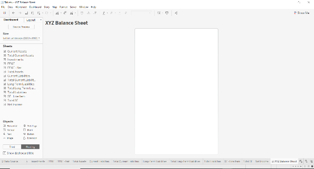Viewport: 314px width, 169px height.
Task: Click the Device Preview button
Action: (21, 27)
